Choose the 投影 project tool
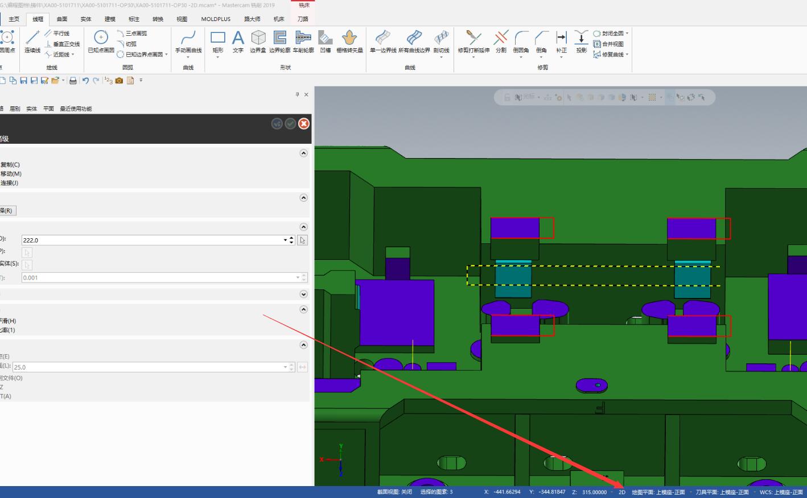 (x=581, y=42)
